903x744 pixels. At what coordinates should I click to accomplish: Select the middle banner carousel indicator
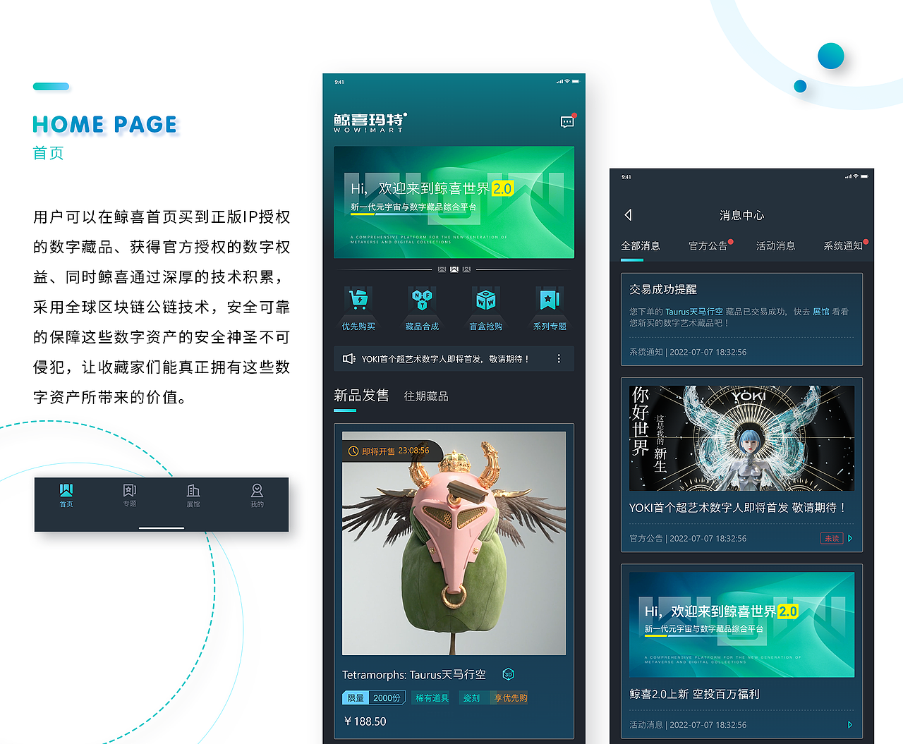[454, 269]
